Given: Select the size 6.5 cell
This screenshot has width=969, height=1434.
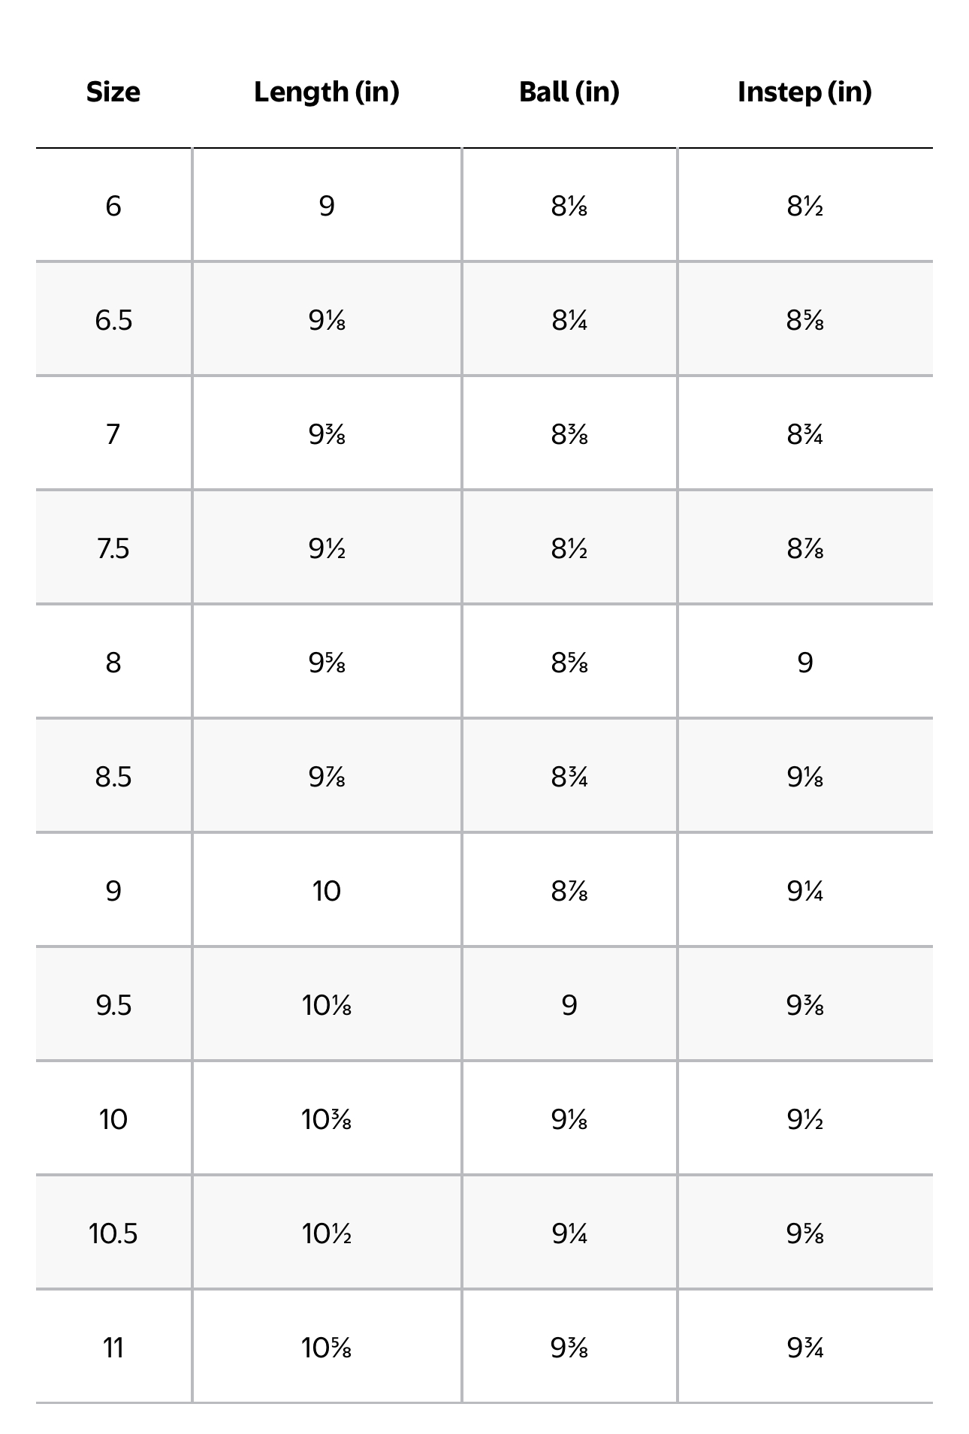Looking at the screenshot, I should [x=113, y=320].
